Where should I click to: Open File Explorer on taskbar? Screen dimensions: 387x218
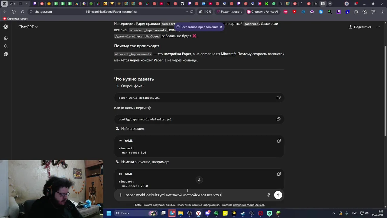point(181,213)
